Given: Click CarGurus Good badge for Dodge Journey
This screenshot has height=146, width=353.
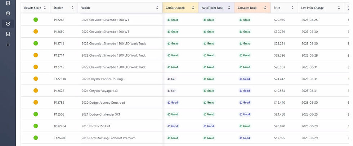Looking at the screenshot, I should click(173, 103).
